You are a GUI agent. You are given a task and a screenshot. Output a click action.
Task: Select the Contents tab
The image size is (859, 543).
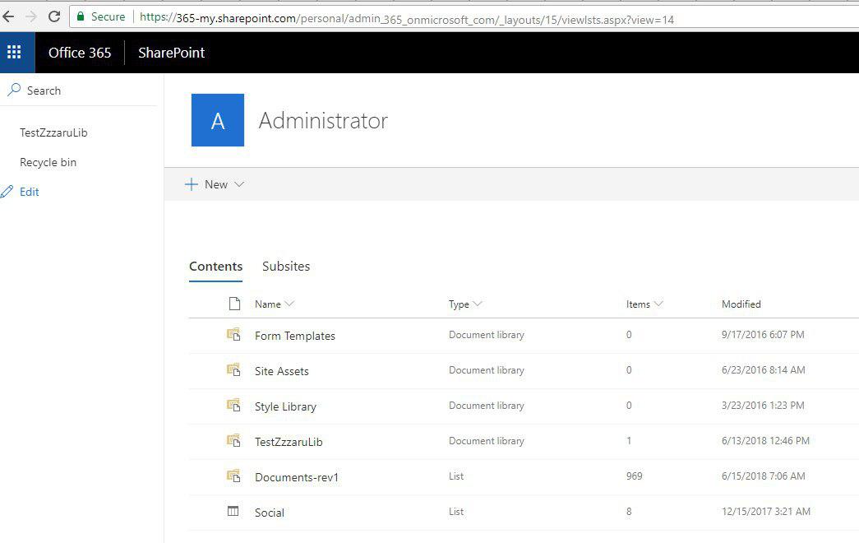coord(215,266)
